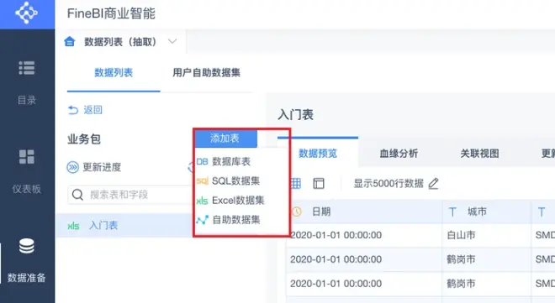Screen dimensions: 555x303
Task: Click the 更新进度 text link
Action: (102, 167)
